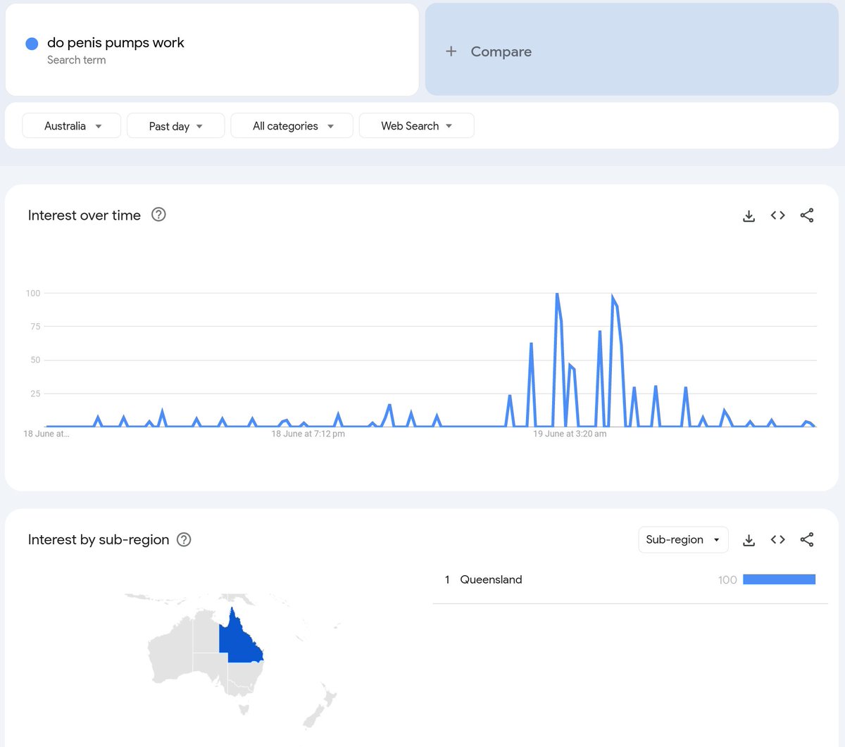
Task: Open the Web Search type dropdown
Action: (417, 126)
